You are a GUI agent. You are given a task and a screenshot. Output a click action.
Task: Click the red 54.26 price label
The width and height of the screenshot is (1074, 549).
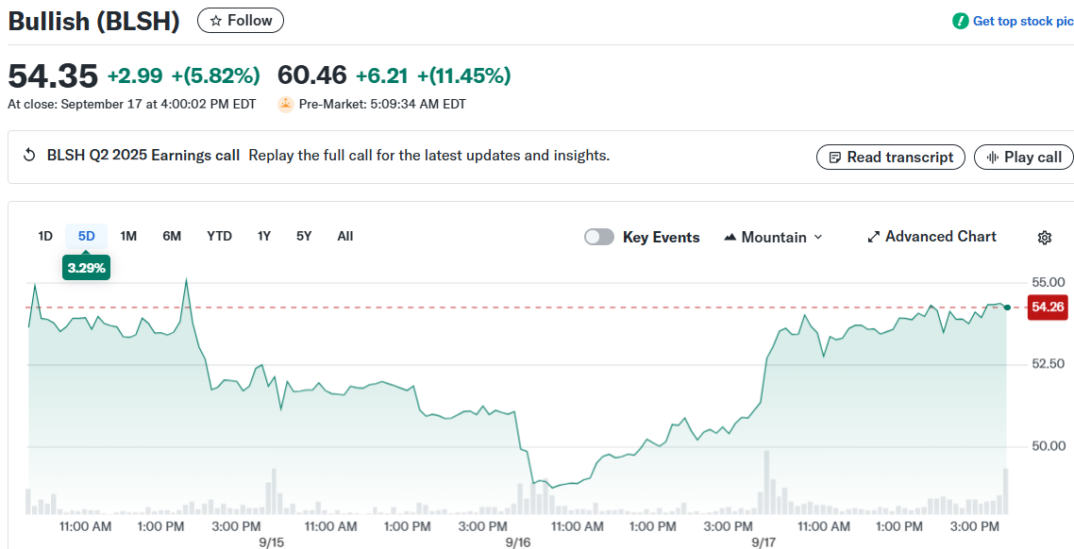coord(1048,308)
